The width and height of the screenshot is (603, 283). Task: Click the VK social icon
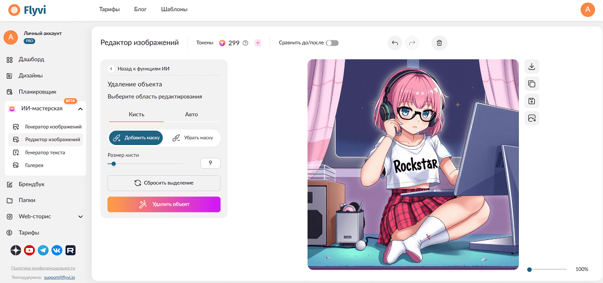tap(57, 251)
